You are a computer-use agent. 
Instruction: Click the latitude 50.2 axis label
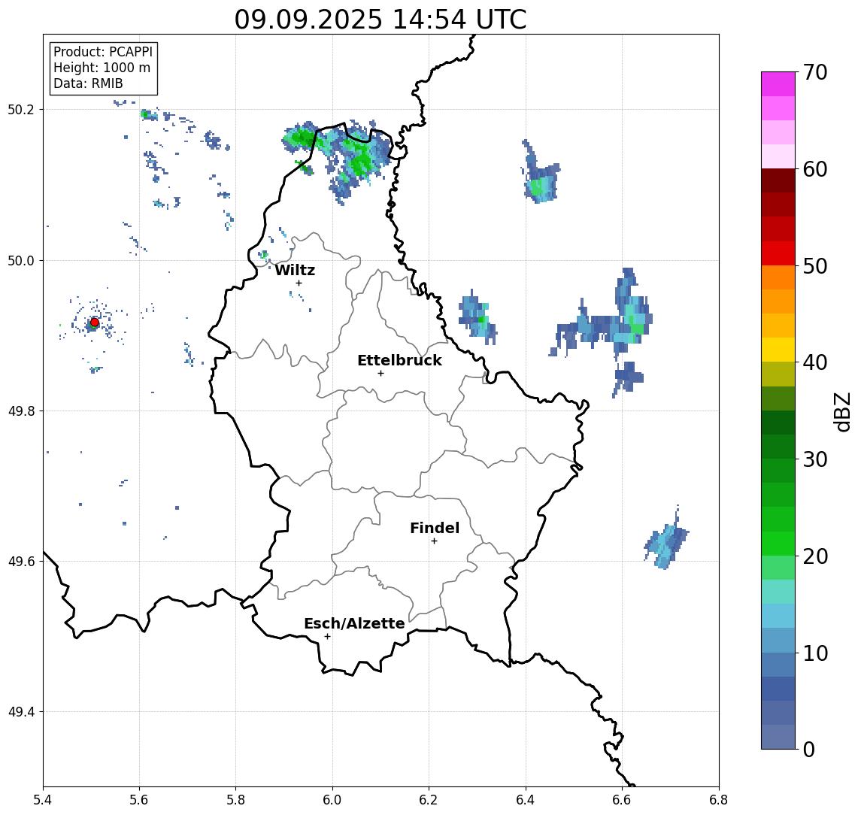(x=21, y=109)
